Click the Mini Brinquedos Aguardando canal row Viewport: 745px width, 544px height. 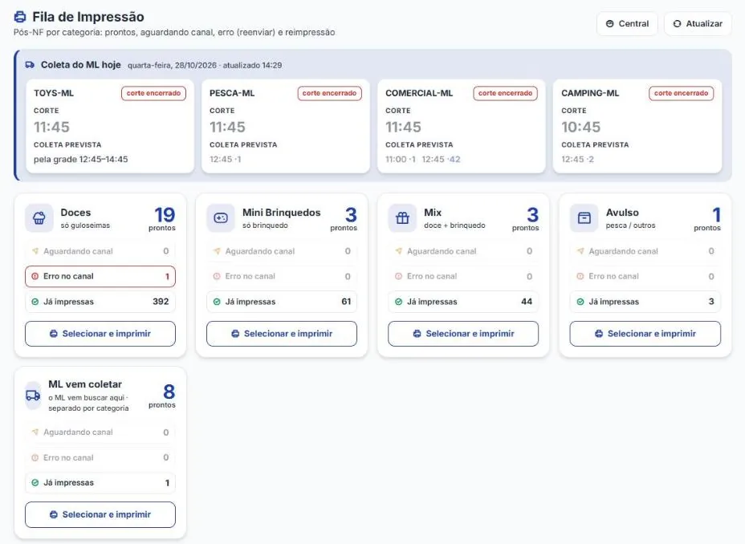(282, 251)
